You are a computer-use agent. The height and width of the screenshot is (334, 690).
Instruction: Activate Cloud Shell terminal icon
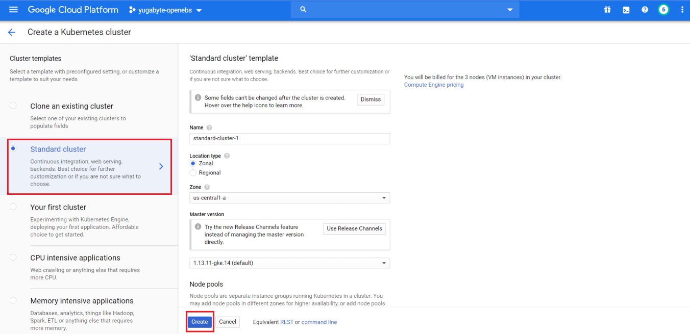(x=626, y=10)
